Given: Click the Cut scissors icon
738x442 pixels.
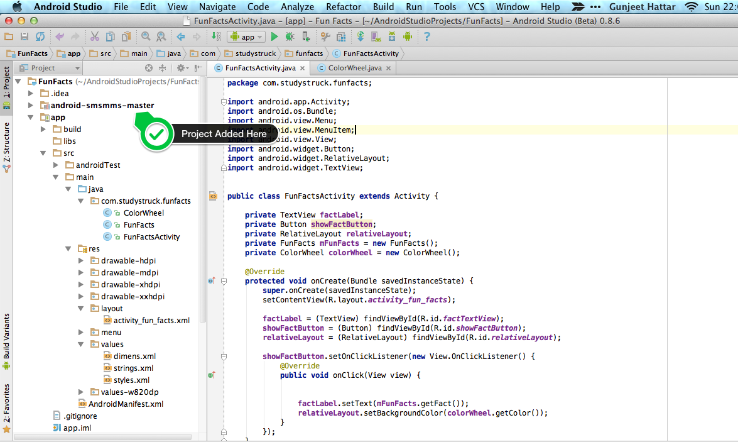Looking at the screenshot, I should (x=94, y=37).
